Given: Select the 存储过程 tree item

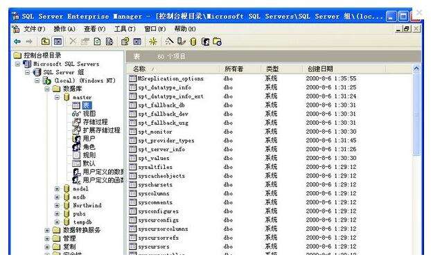Looking at the screenshot, I should pyautogui.click(x=95, y=122).
